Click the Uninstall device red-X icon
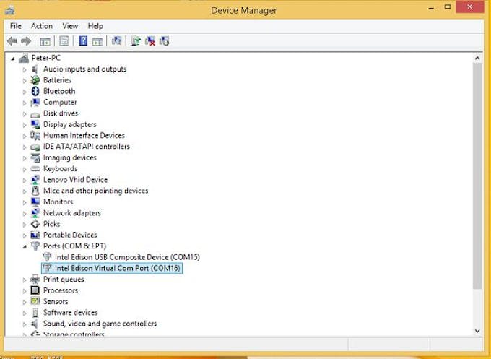 (150, 40)
